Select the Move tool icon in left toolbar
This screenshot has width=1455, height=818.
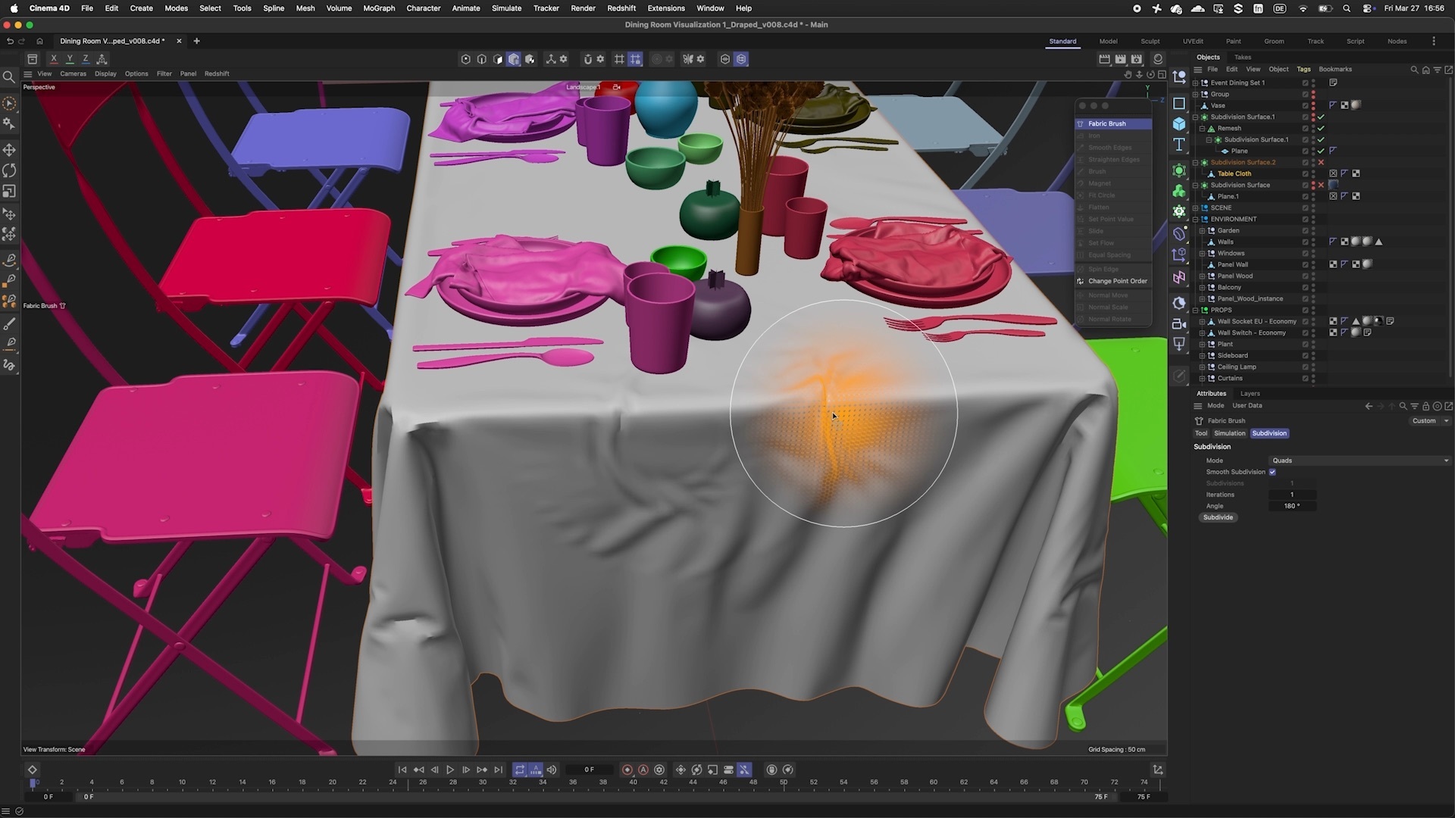(9, 150)
